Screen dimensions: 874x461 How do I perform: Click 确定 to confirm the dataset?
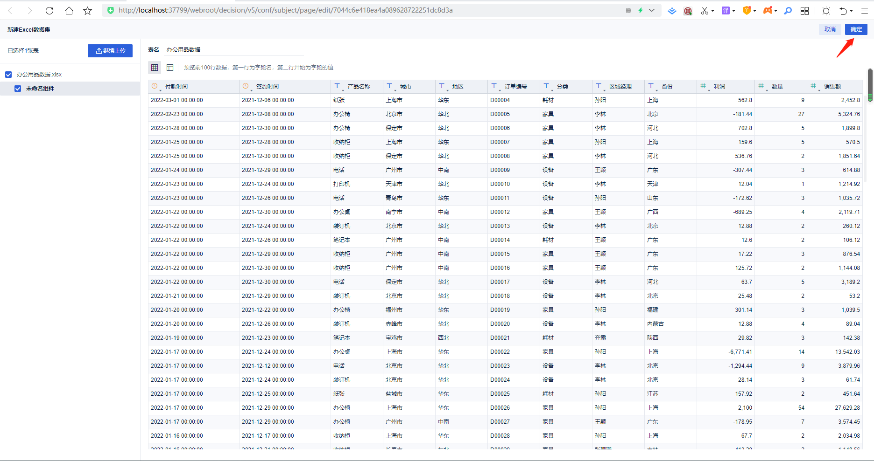point(856,29)
